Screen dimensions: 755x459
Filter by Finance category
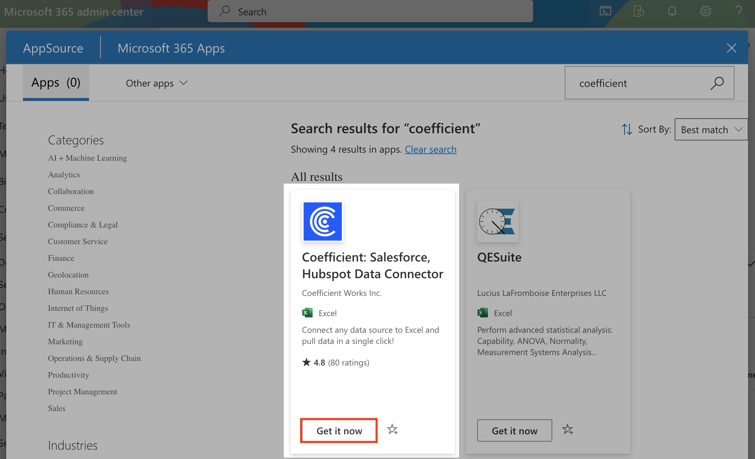click(x=61, y=258)
